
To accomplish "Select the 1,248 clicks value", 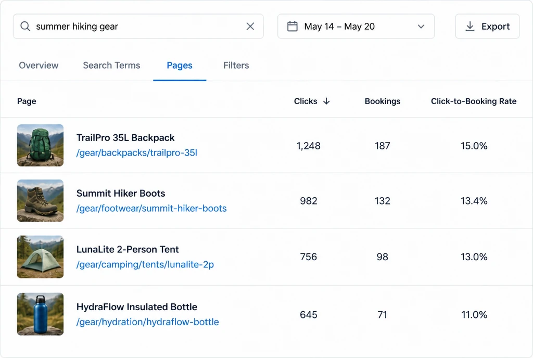I will pyautogui.click(x=308, y=146).
